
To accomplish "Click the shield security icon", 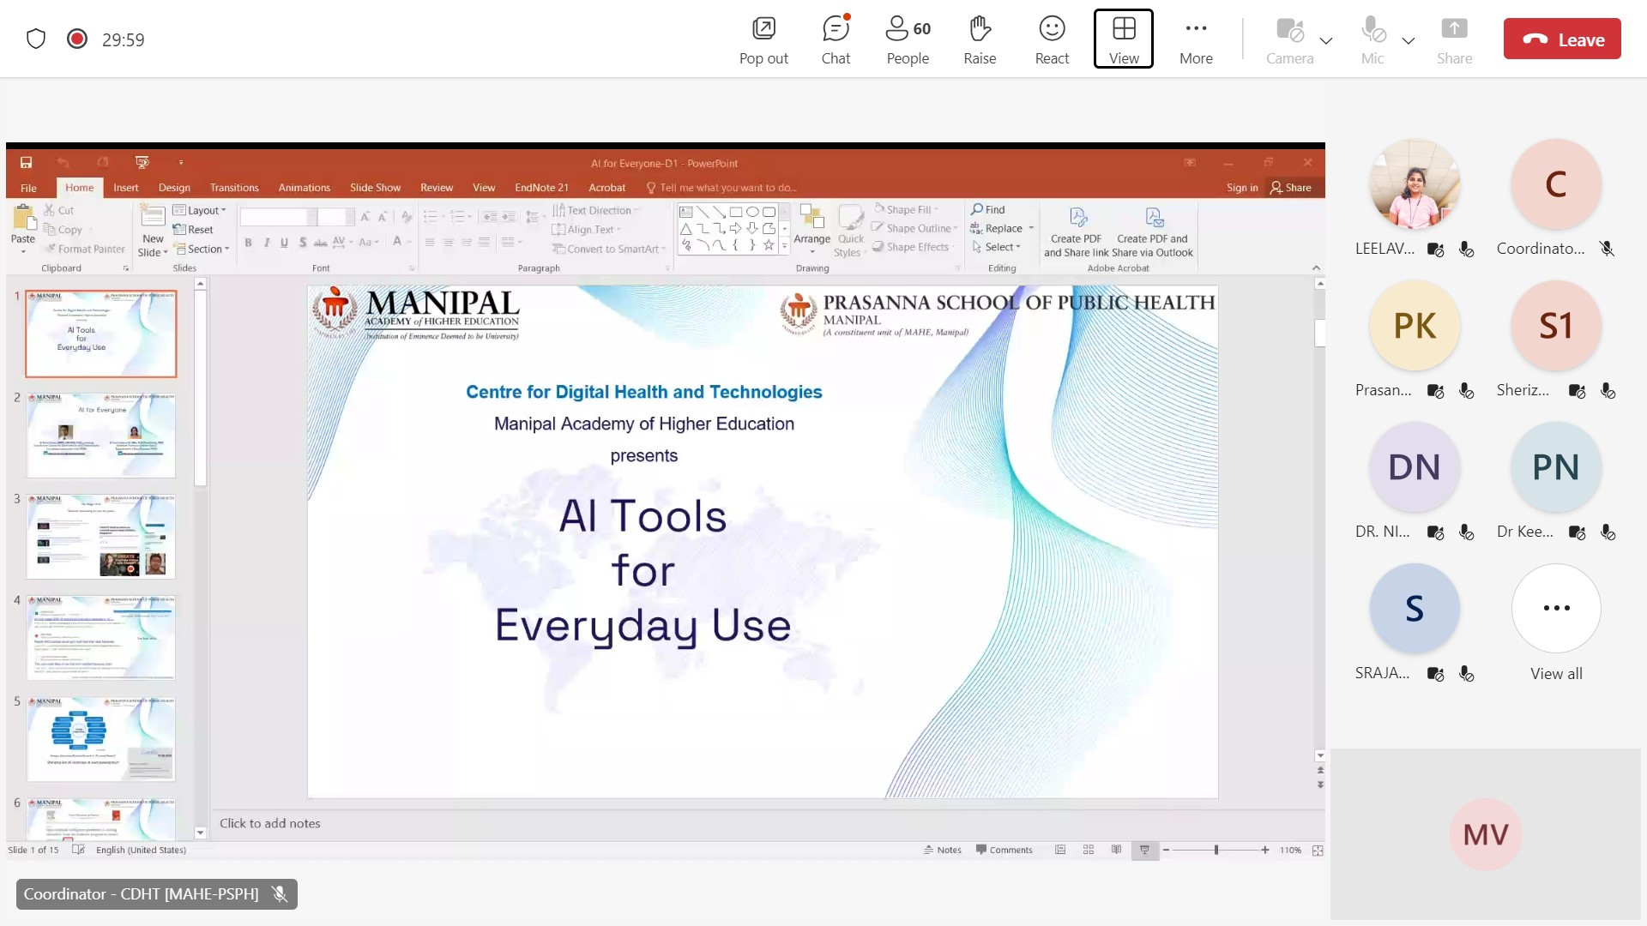I will (x=36, y=39).
